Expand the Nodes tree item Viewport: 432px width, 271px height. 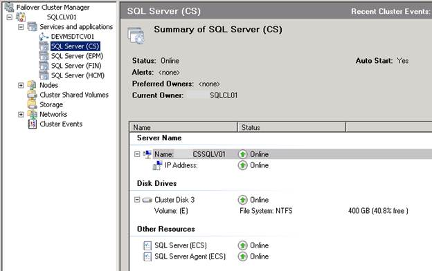pos(21,85)
